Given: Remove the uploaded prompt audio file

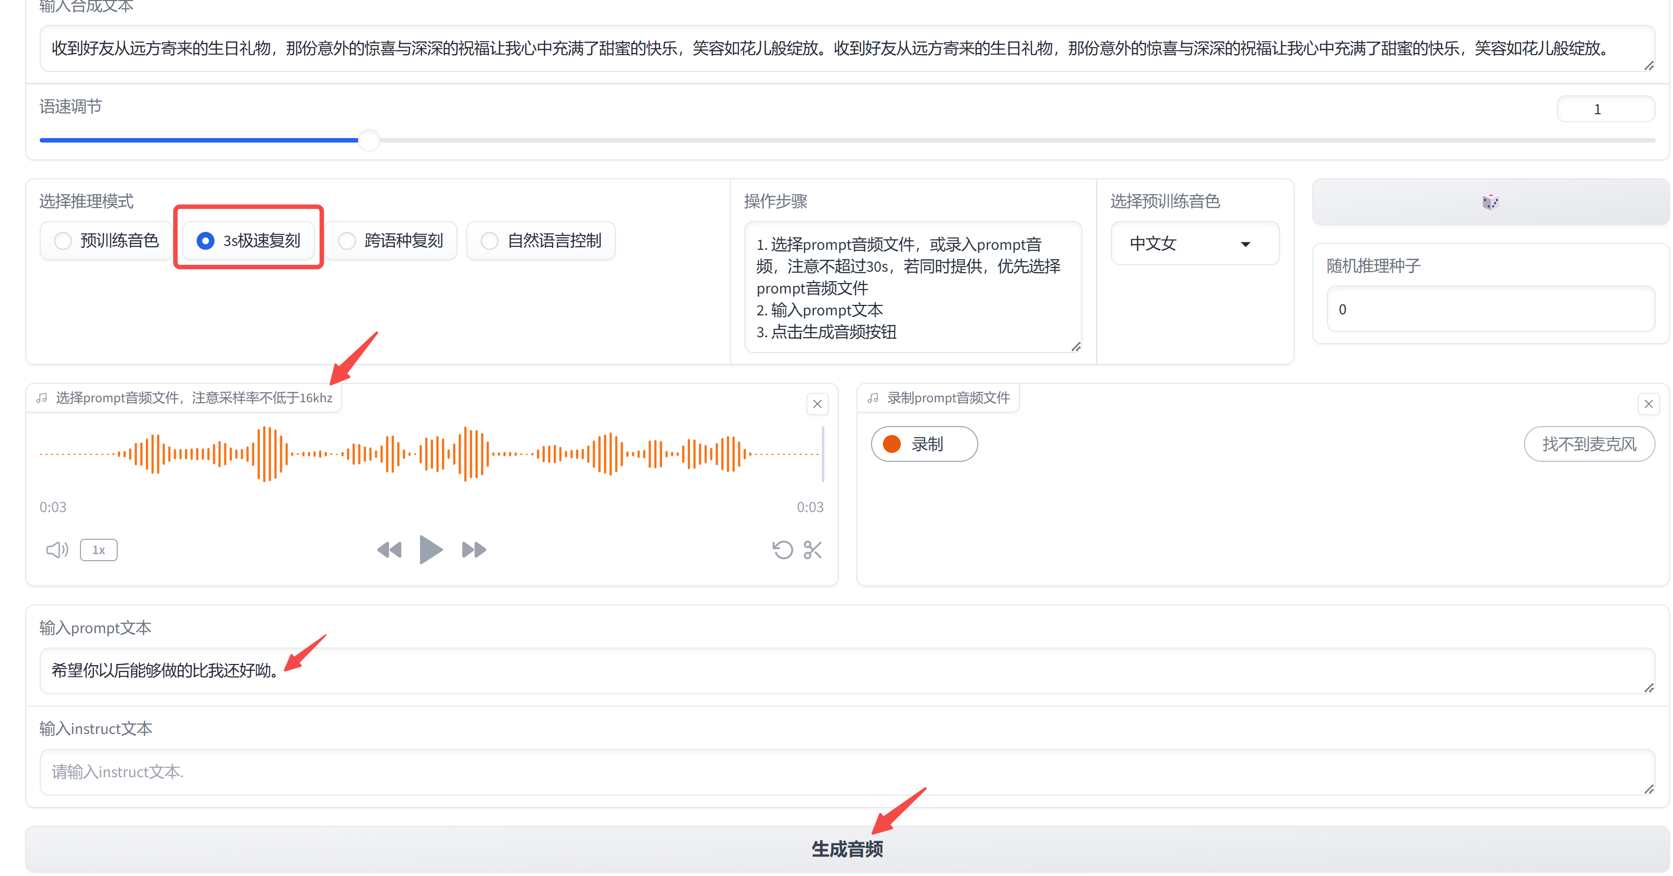Looking at the screenshot, I should pyautogui.click(x=817, y=404).
